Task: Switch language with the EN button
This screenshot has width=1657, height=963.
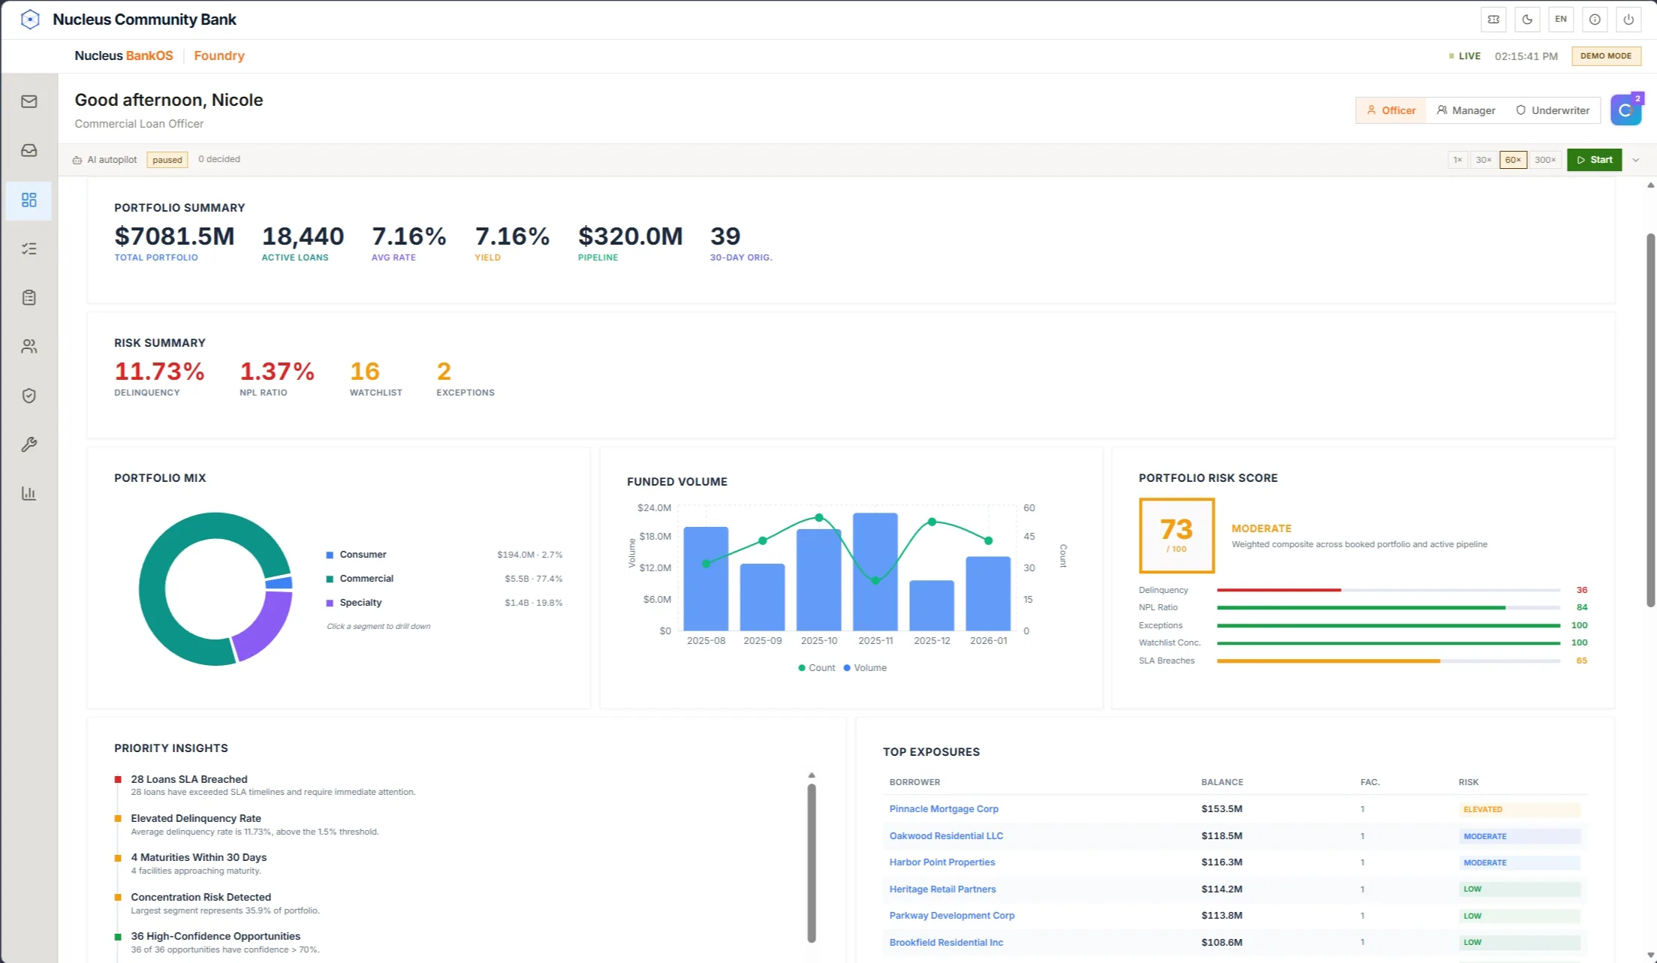Action: (1561, 20)
